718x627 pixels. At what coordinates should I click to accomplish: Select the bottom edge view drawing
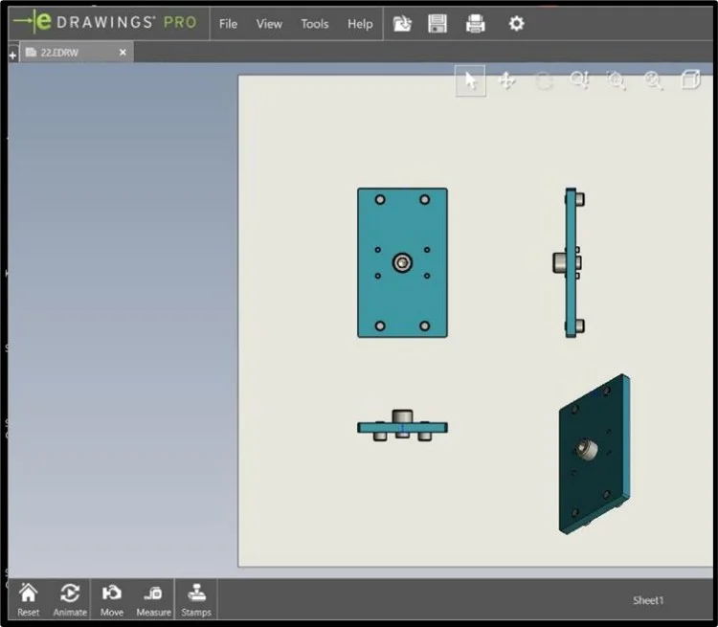point(402,425)
